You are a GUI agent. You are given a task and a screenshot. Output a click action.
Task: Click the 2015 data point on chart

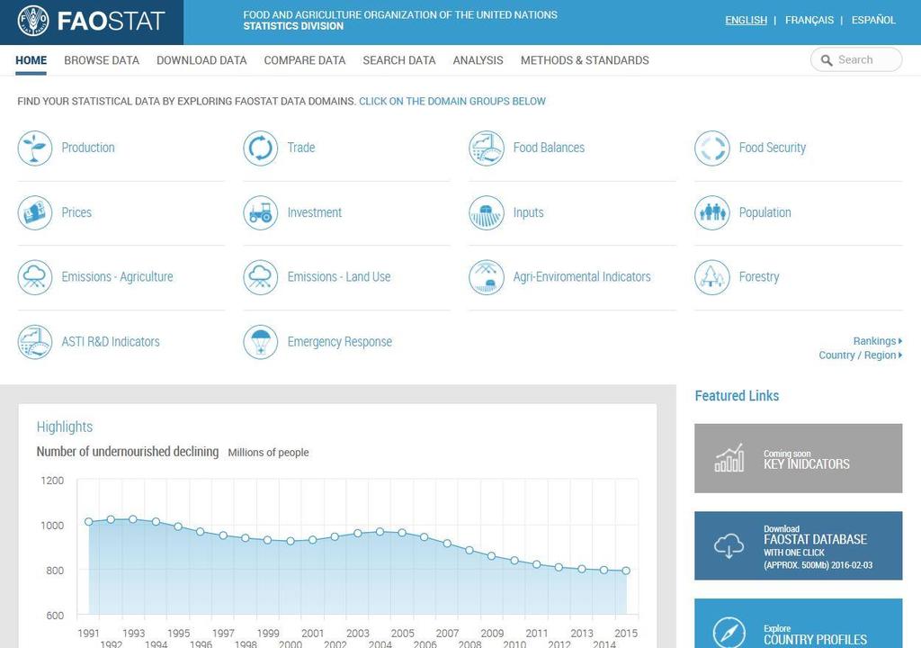(x=626, y=571)
